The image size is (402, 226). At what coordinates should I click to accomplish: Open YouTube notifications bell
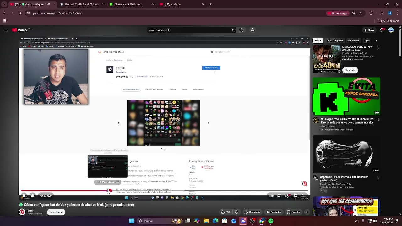(382, 30)
